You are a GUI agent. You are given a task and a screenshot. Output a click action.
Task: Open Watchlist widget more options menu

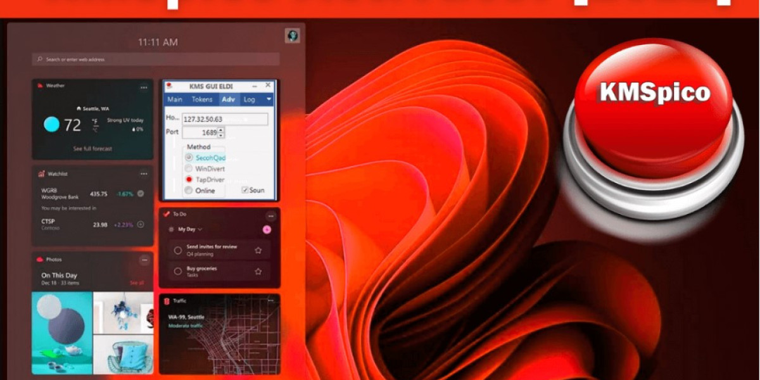point(144,174)
